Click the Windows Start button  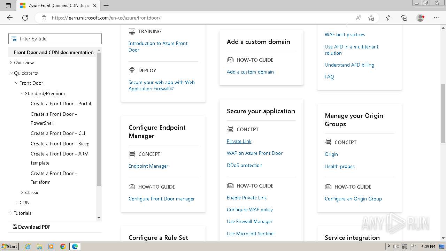(x=9, y=246)
